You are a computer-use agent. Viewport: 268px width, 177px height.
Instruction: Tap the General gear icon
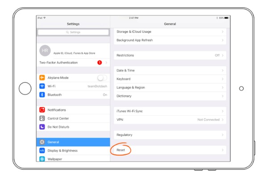pyautogui.click(x=42, y=142)
